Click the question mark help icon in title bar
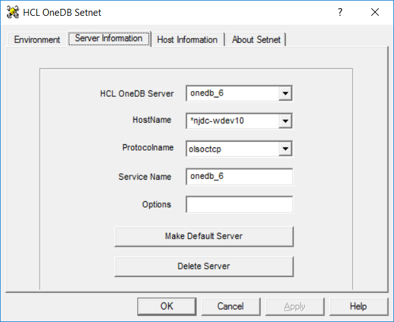This screenshot has height=322, width=394. [340, 12]
